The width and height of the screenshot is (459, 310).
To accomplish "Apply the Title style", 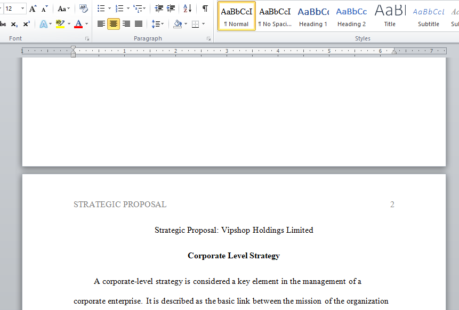I will click(x=390, y=16).
